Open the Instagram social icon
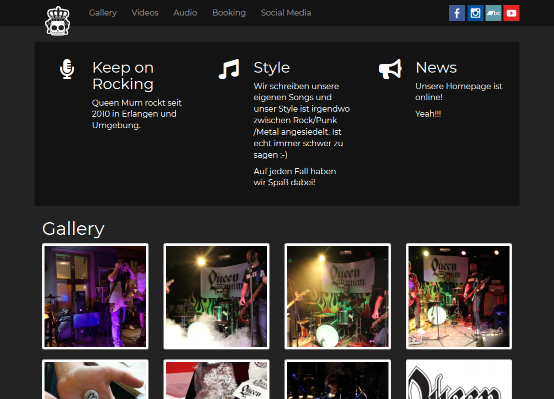554x399 pixels. click(x=475, y=13)
